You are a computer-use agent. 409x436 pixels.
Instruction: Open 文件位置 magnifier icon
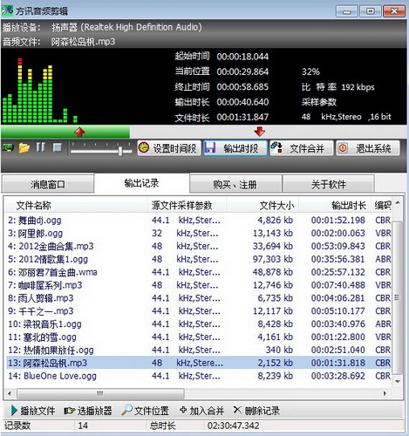(x=127, y=410)
